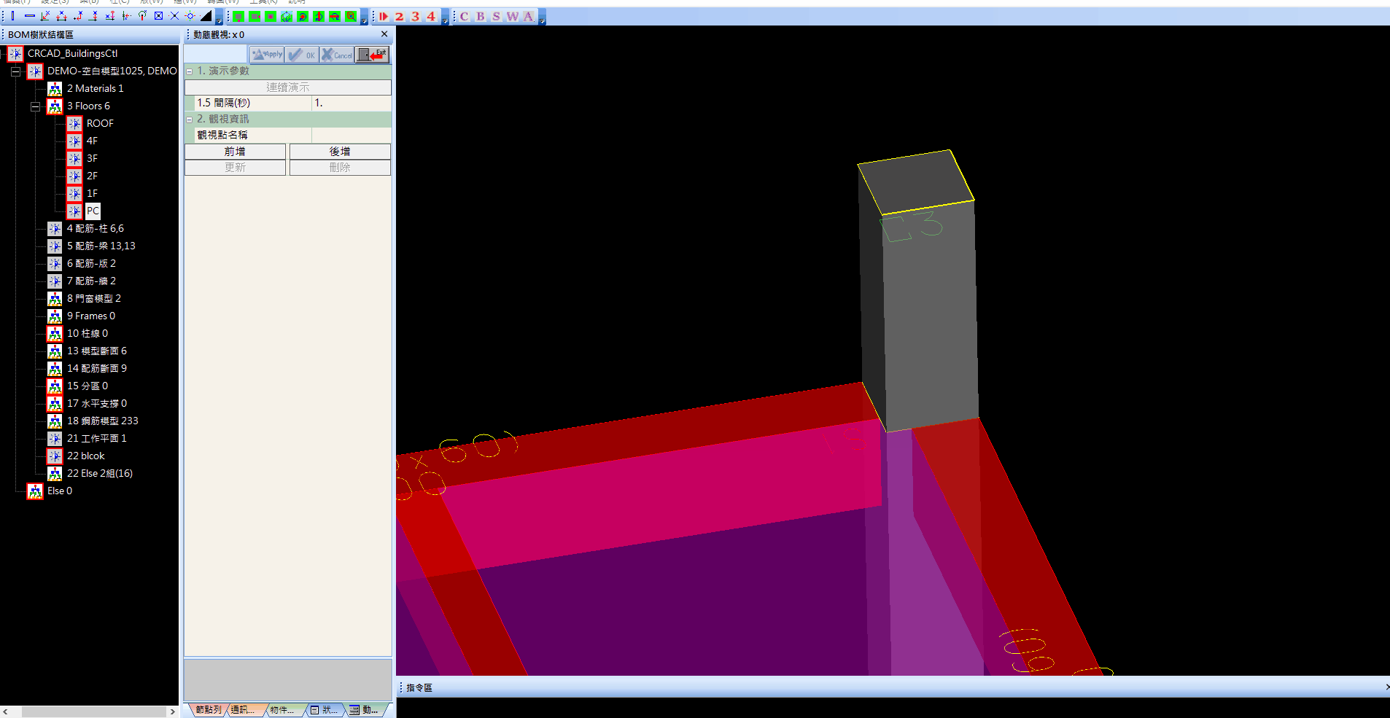Screen dimensions: 1390x718
Task: Select the vertical column tool icon
Action: click(13, 16)
